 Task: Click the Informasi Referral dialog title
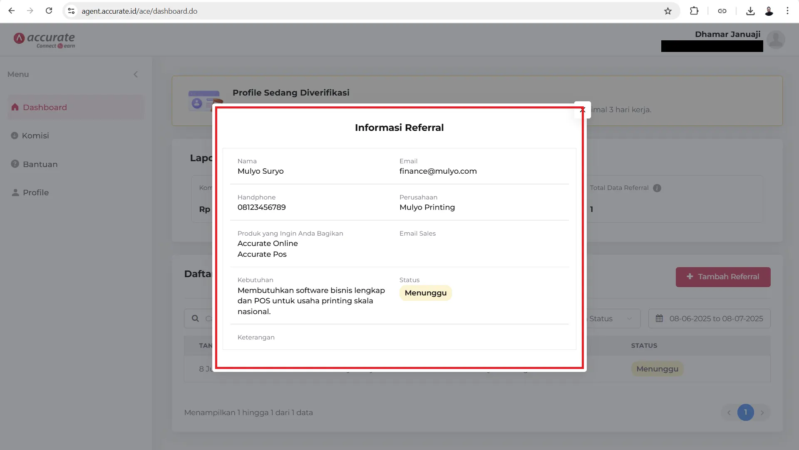click(x=399, y=128)
